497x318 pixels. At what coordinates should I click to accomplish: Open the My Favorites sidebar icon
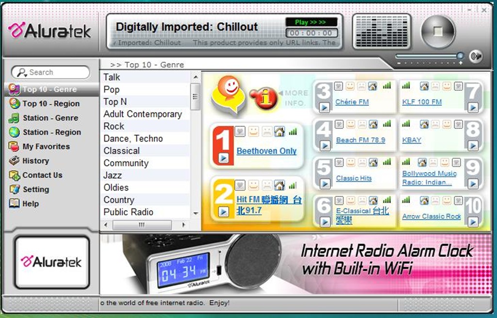(14, 146)
